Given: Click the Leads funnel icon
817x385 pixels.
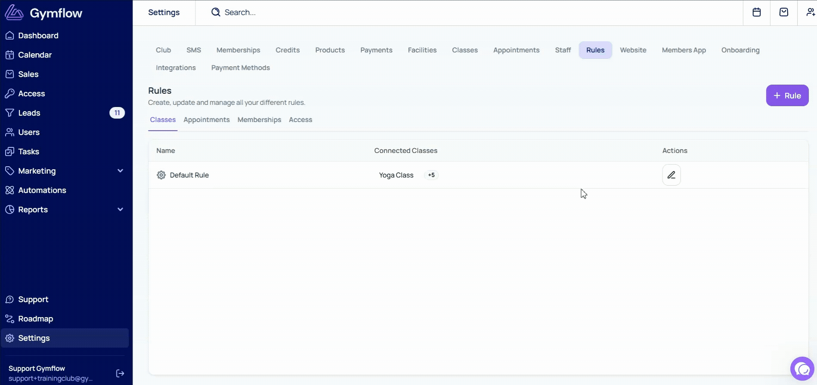Looking at the screenshot, I should (9, 113).
